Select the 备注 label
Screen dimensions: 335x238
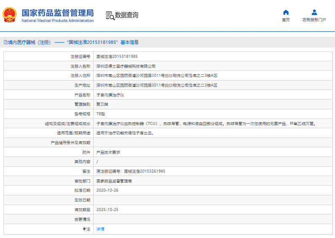[86, 171]
